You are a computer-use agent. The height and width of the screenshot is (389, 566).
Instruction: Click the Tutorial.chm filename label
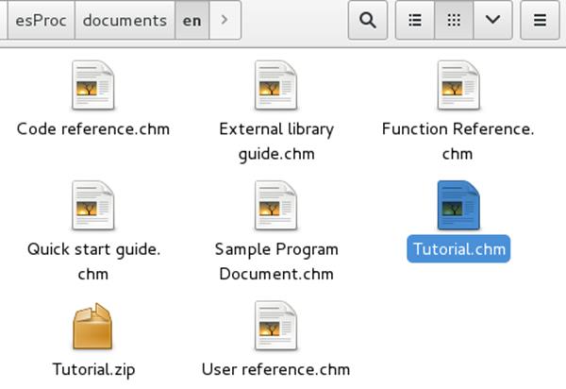pos(458,249)
